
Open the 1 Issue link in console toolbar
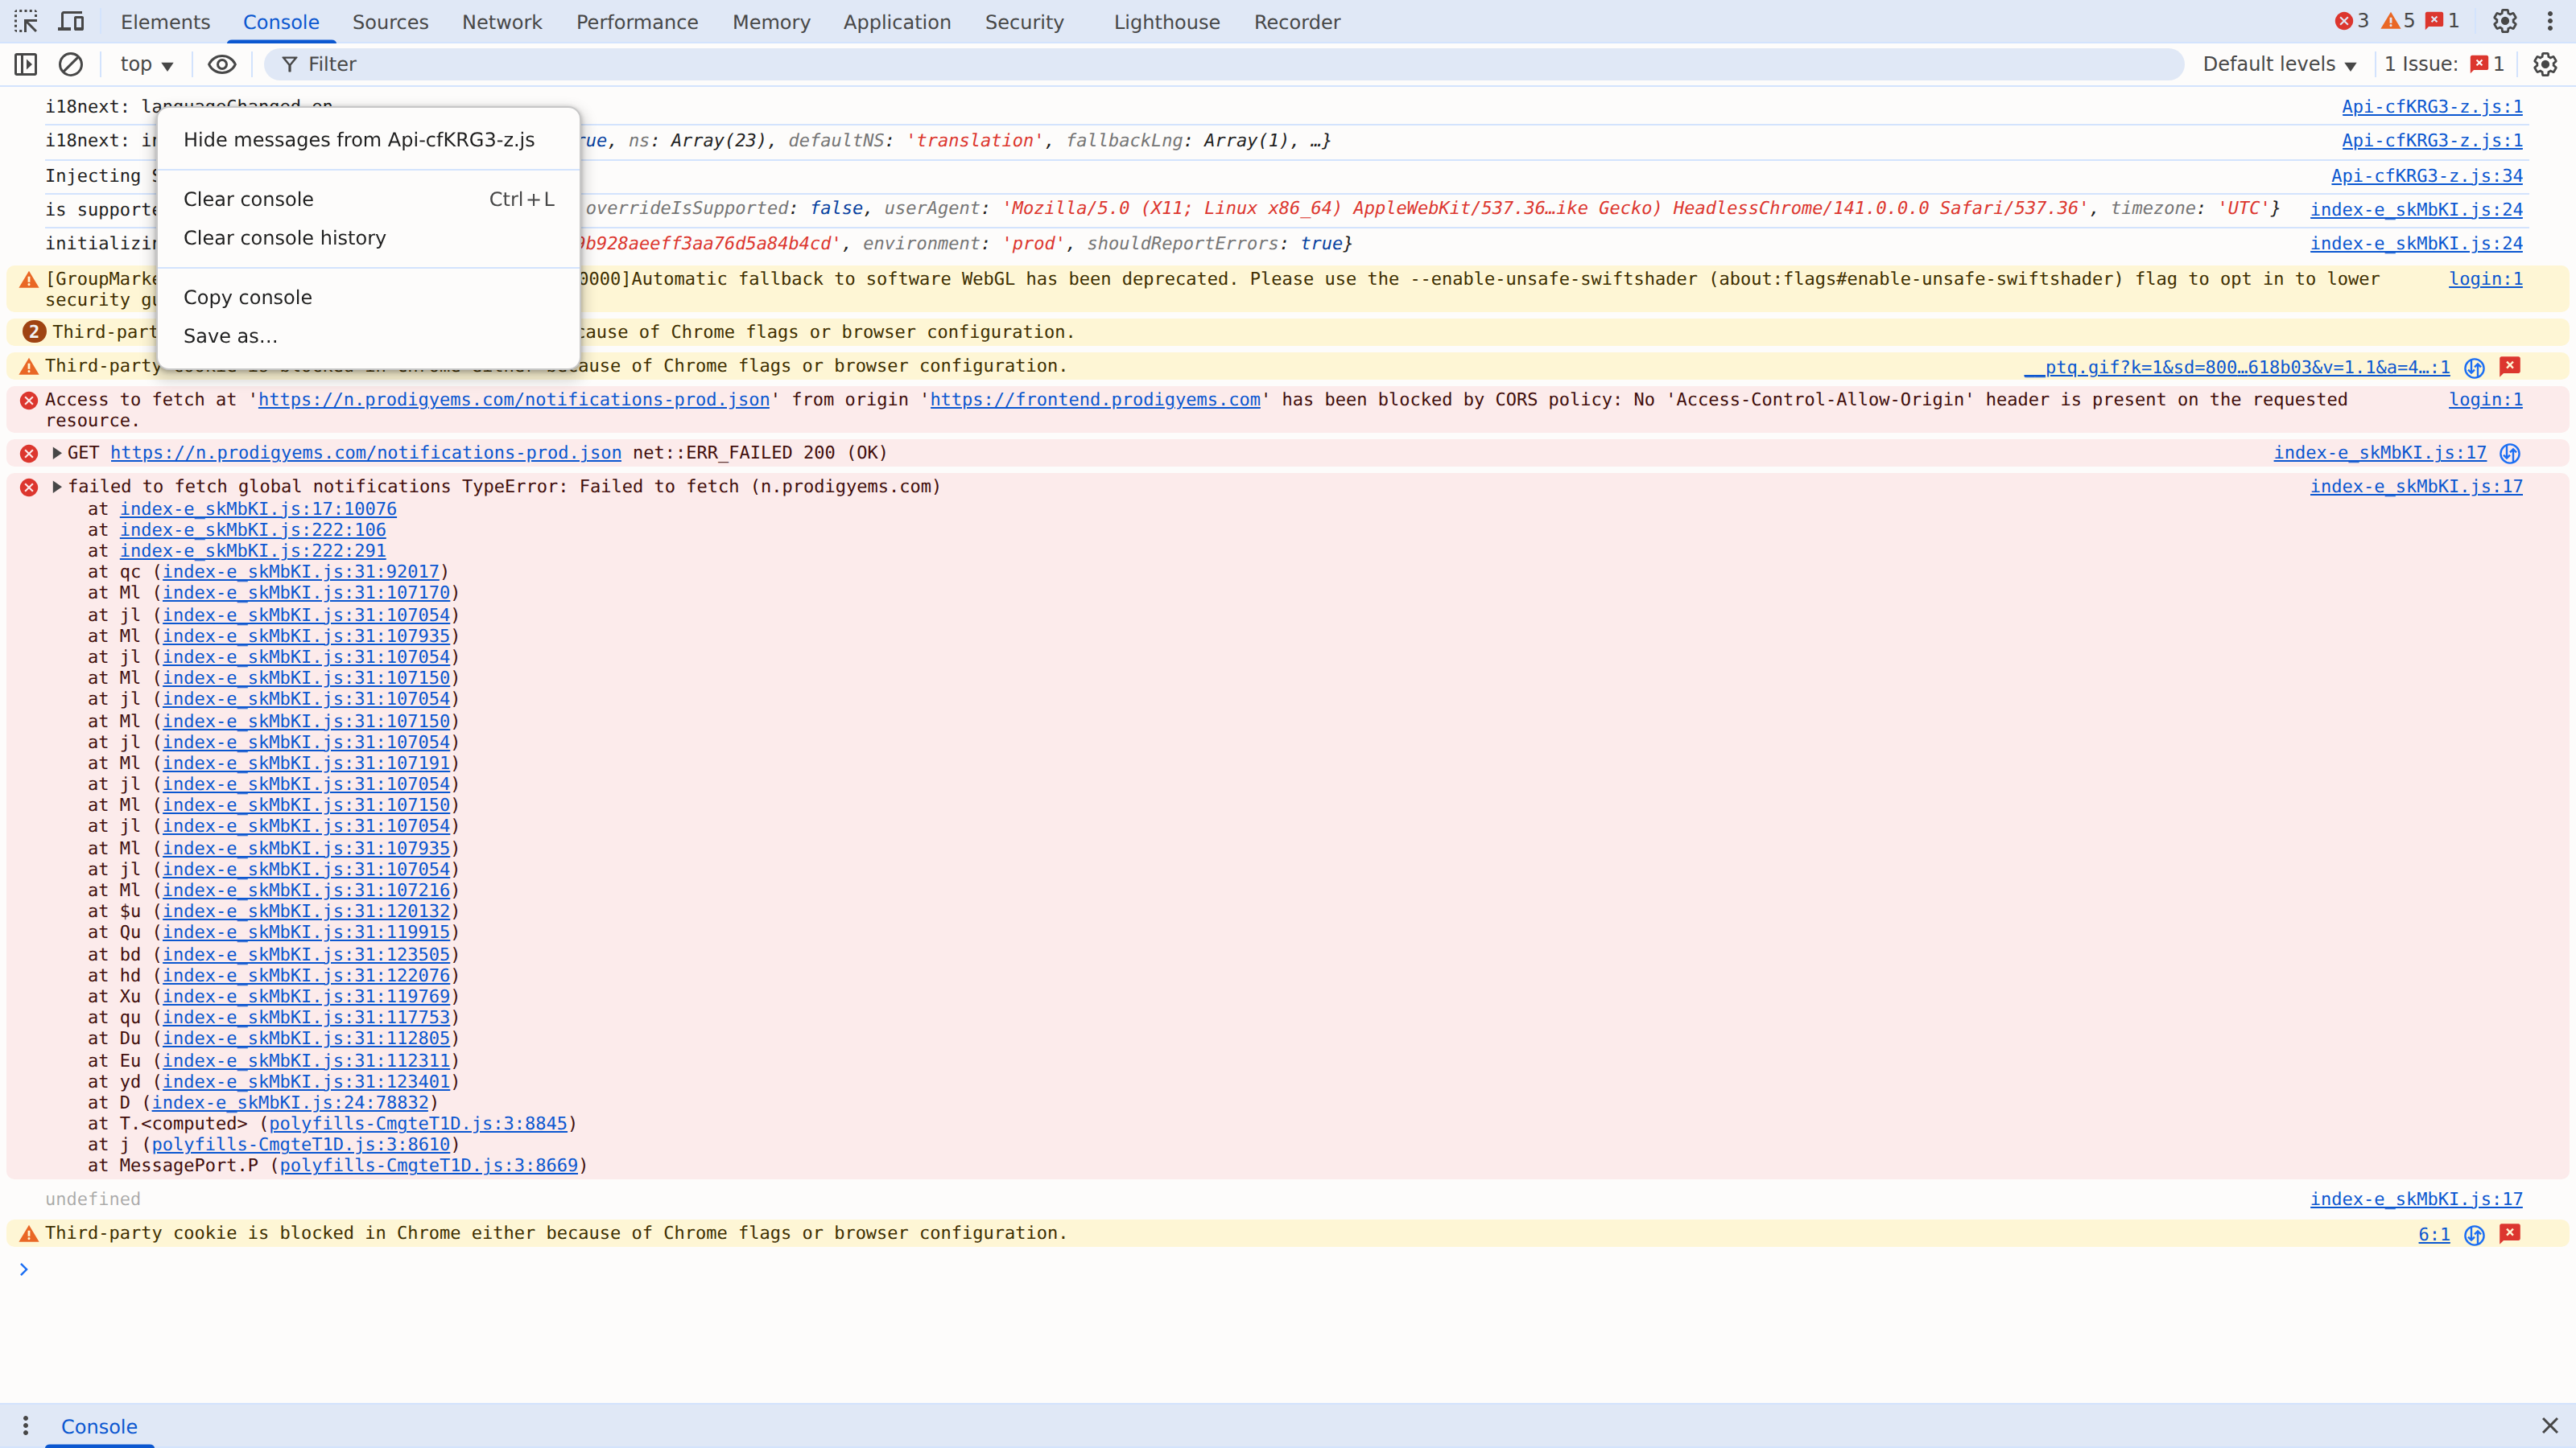pos(2444,64)
